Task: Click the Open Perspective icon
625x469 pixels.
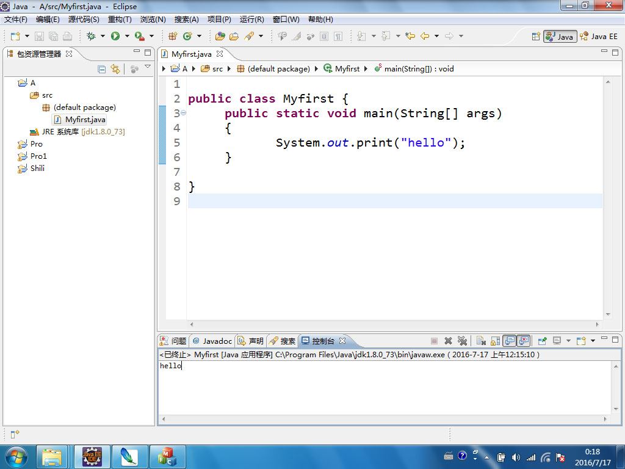Action: pos(536,37)
